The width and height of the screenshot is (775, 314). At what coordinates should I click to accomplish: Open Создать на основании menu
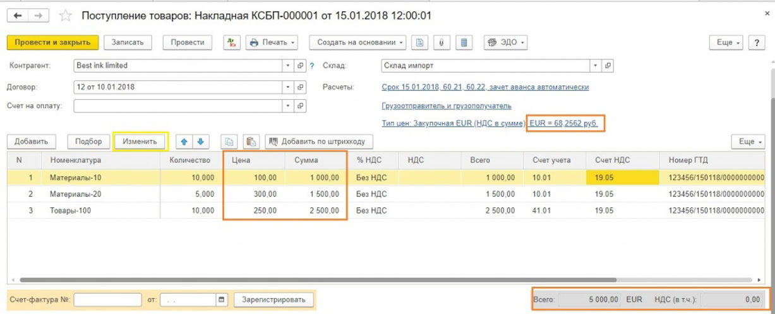357,42
